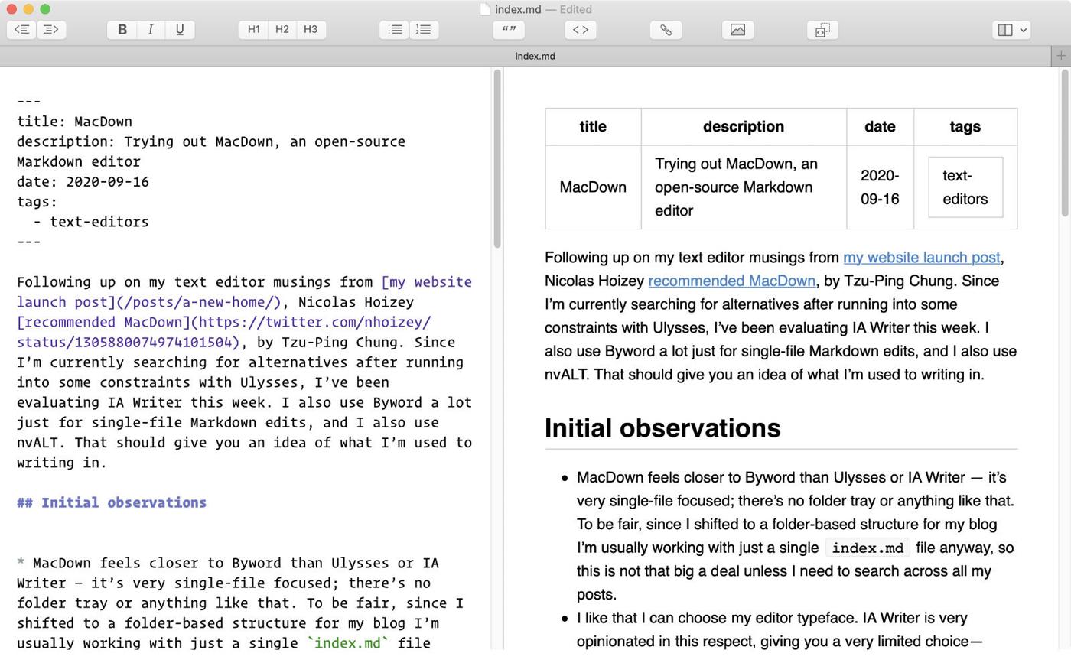Apply blockquote formatting with quote icon
1071x663 pixels.
[508, 30]
